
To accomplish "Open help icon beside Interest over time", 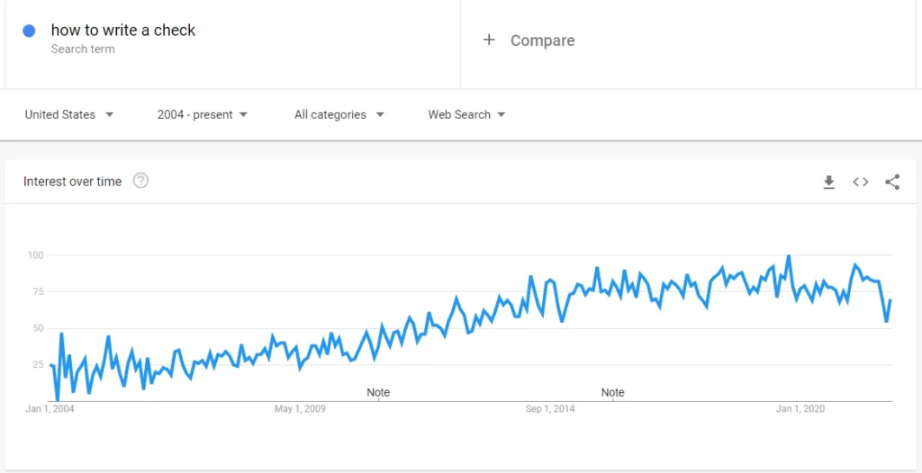I will 140,181.
